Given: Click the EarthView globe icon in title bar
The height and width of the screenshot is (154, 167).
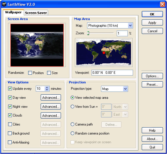Looking at the screenshot, I should pos(4,4).
